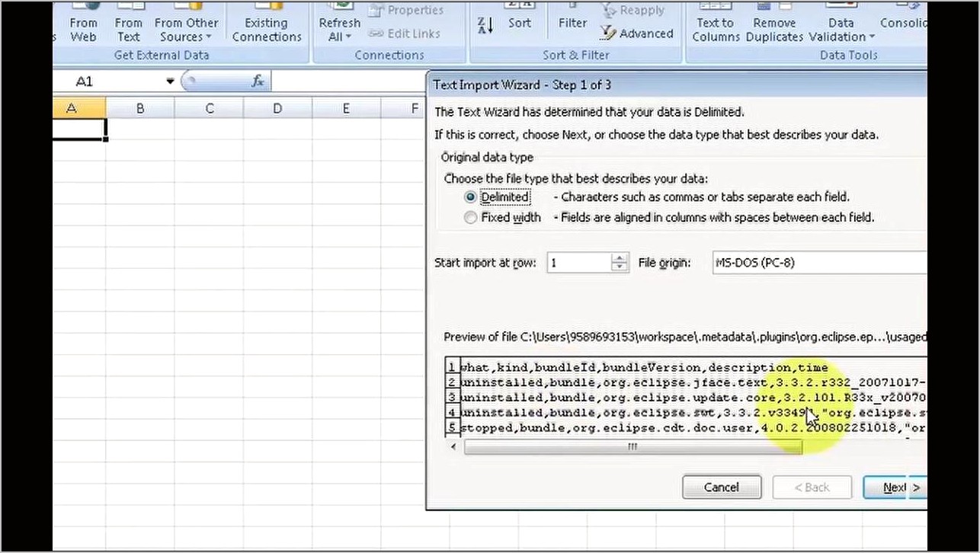Image resolution: width=980 pixels, height=553 pixels.
Task: Click preview row with org.eclipse.jface.text
Action: point(692,382)
